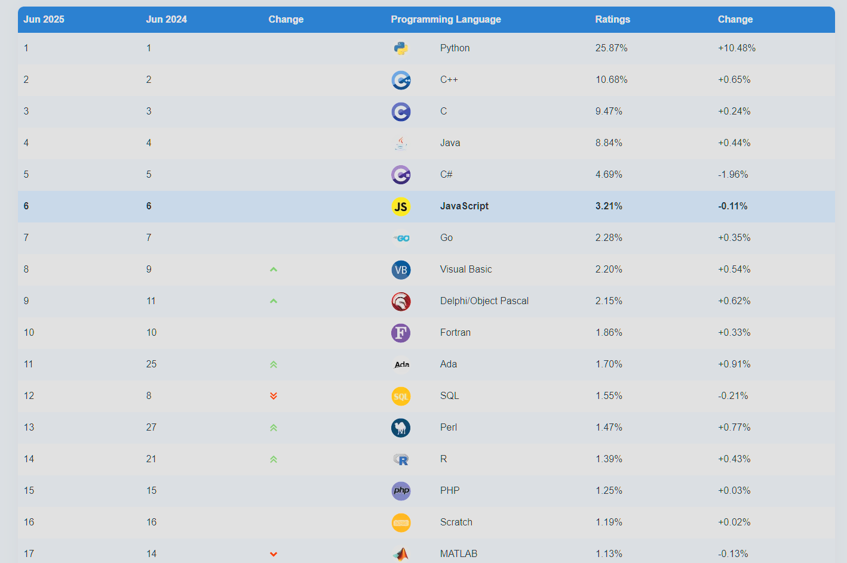The height and width of the screenshot is (563, 847).
Task: Click the Python logo icon
Action: point(401,48)
